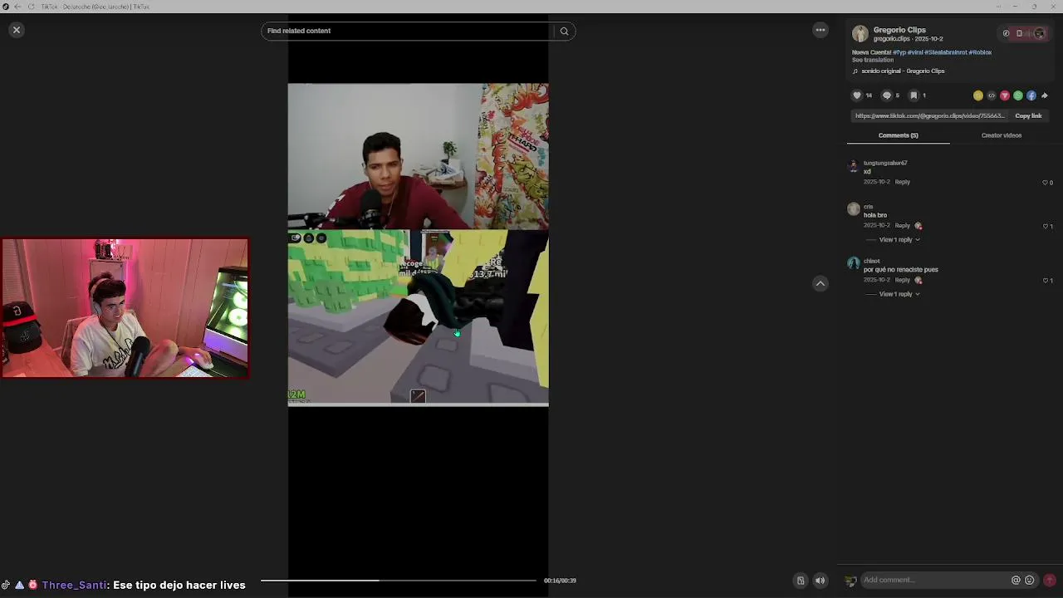Open the #Roblox hashtag
Screen dimensions: 1063x598
981,52
